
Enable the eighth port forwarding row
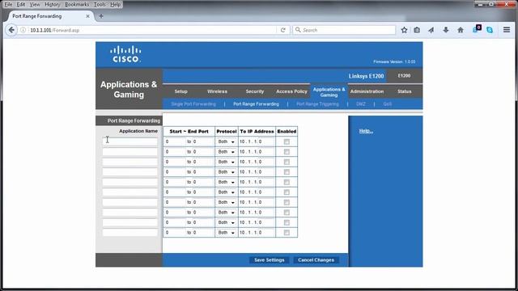coord(287,213)
